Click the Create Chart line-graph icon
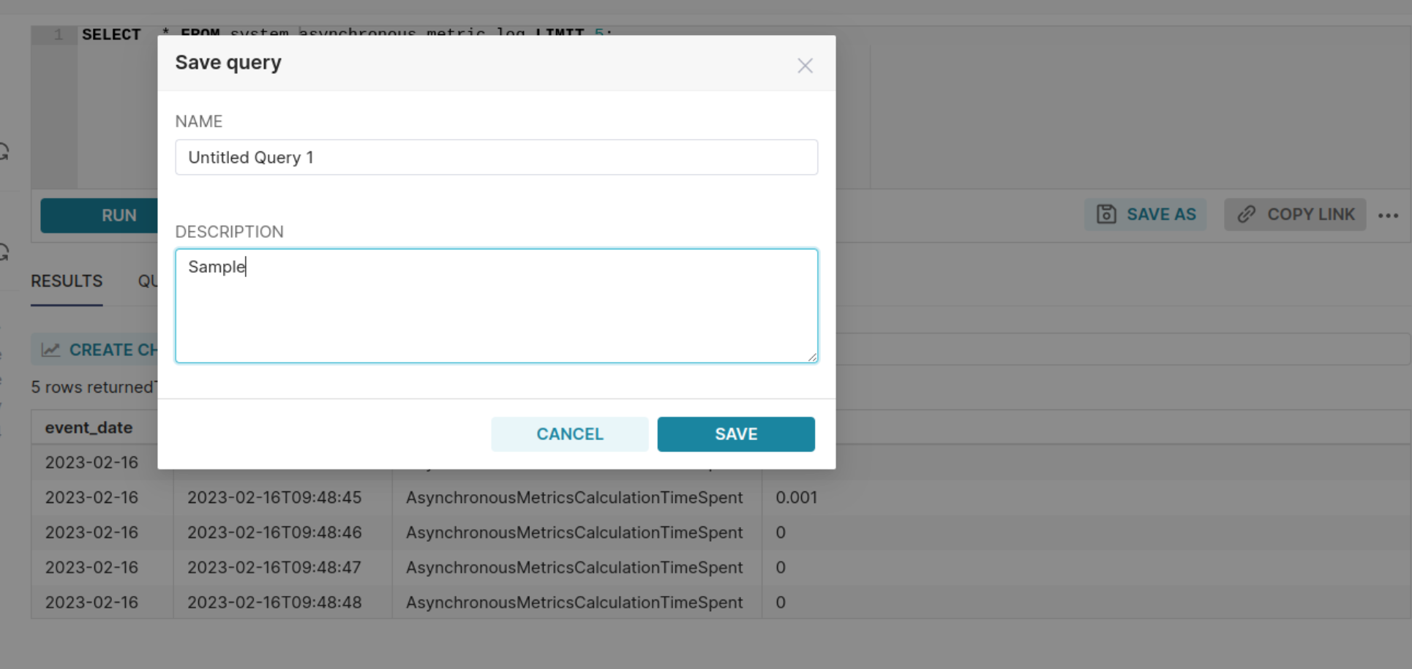1412x669 pixels. tap(50, 349)
